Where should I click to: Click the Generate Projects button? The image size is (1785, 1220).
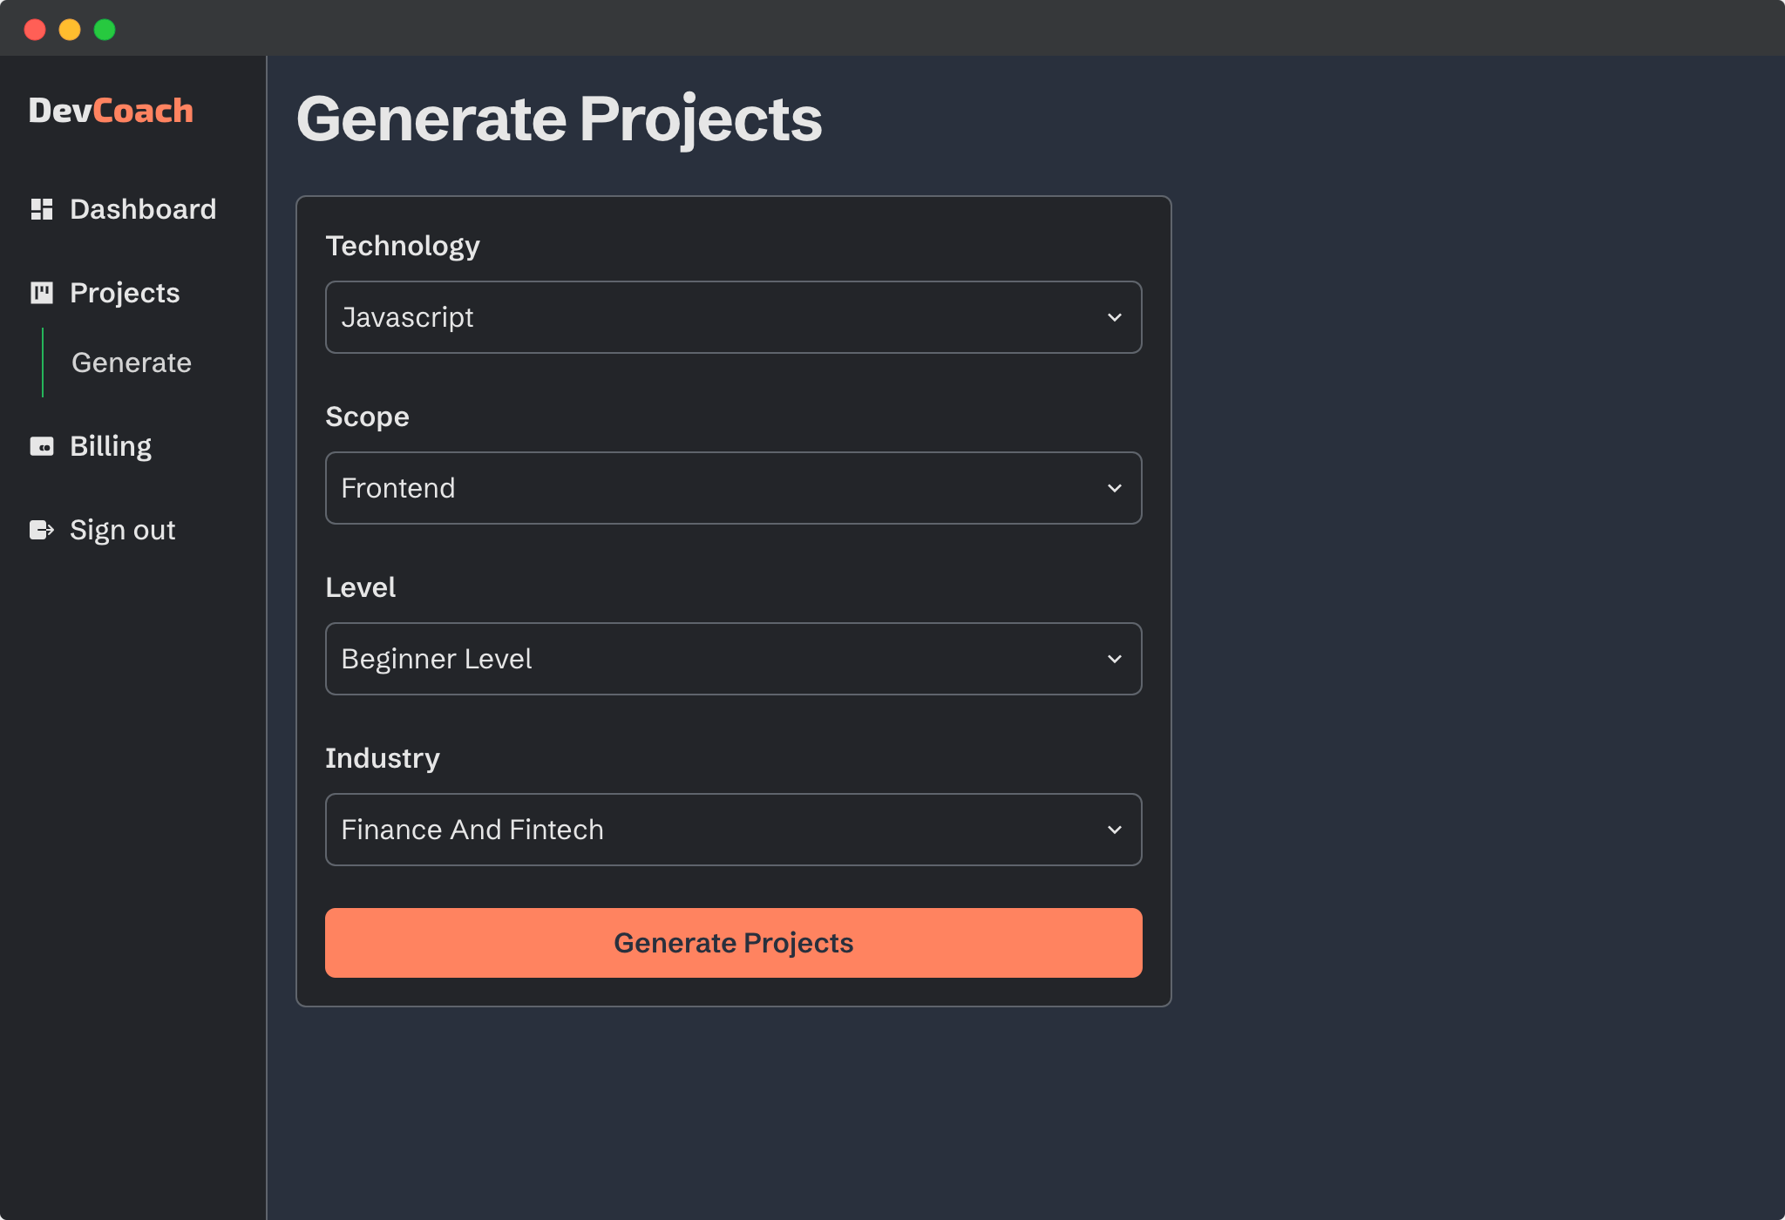pos(733,942)
